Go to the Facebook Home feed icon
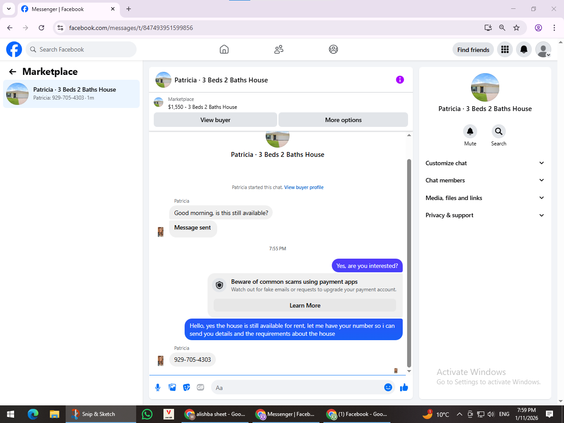This screenshot has height=423, width=564. pos(224,49)
